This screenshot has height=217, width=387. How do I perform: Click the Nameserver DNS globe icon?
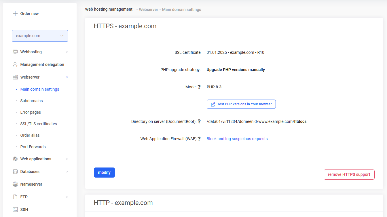[x=15, y=184]
